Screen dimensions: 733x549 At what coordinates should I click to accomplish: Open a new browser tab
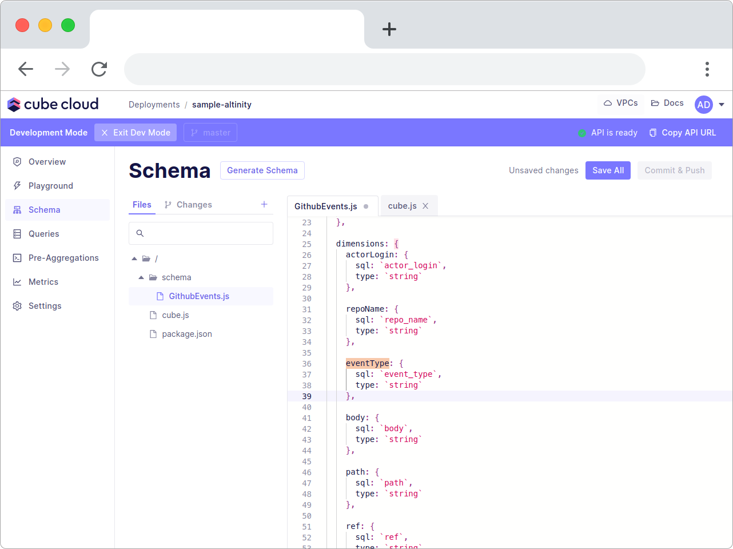click(389, 29)
